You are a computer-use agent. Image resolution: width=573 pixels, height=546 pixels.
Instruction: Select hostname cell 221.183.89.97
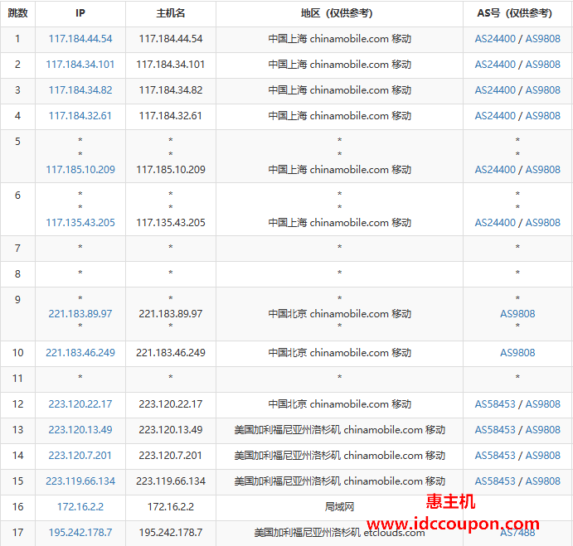[171, 314]
